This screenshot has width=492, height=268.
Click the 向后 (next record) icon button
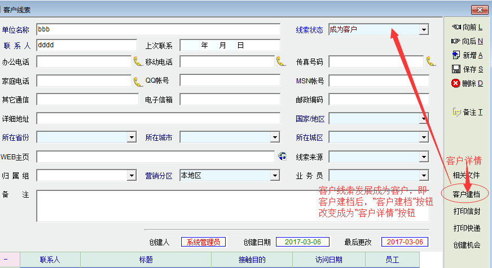pos(467,41)
